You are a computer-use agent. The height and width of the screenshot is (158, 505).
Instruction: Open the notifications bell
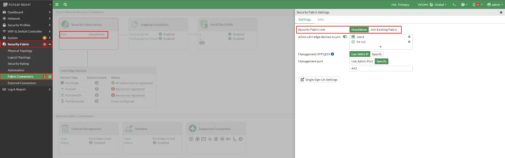pyautogui.click(x=477, y=4)
